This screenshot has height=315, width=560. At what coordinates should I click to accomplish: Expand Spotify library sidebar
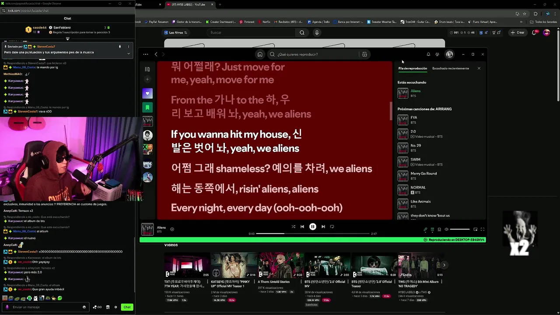pyautogui.click(x=147, y=69)
